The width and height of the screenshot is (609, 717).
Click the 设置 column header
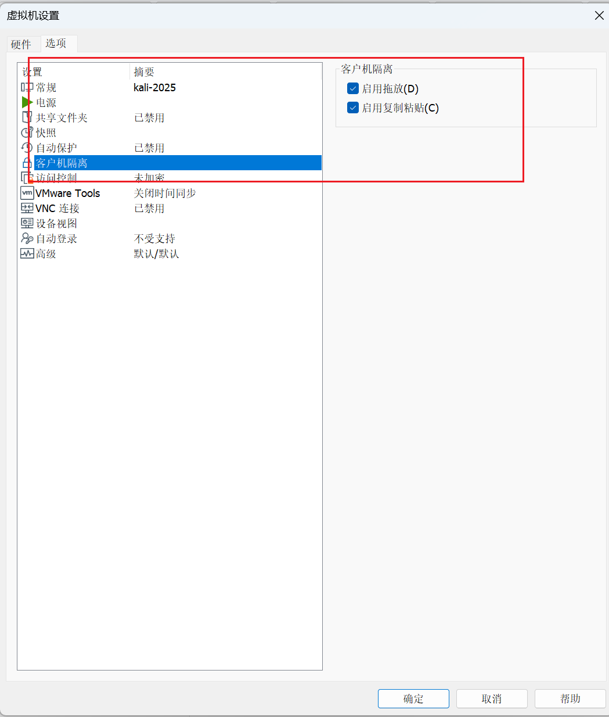point(33,71)
